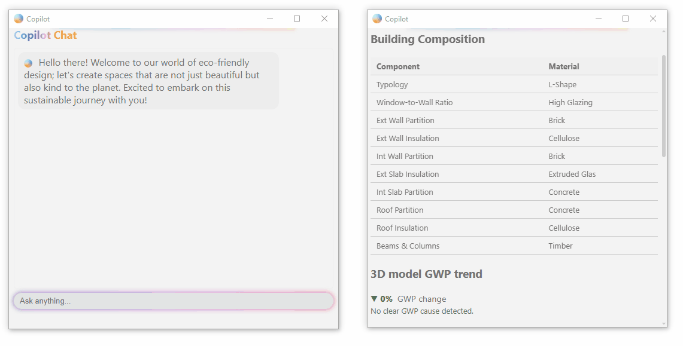The width and height of the screenshot is (683, 346).
Task: Click the green GWP change triangle indicator
Action: [x=374, y=299]
